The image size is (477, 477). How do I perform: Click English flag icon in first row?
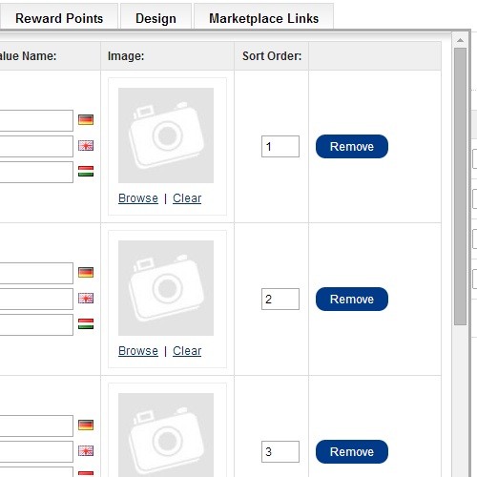click(86, 146)
